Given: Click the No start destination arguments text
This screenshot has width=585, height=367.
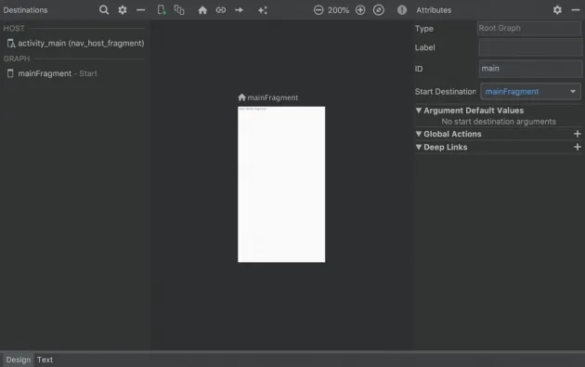Looking at the screenshot, I should pos(499,122).
